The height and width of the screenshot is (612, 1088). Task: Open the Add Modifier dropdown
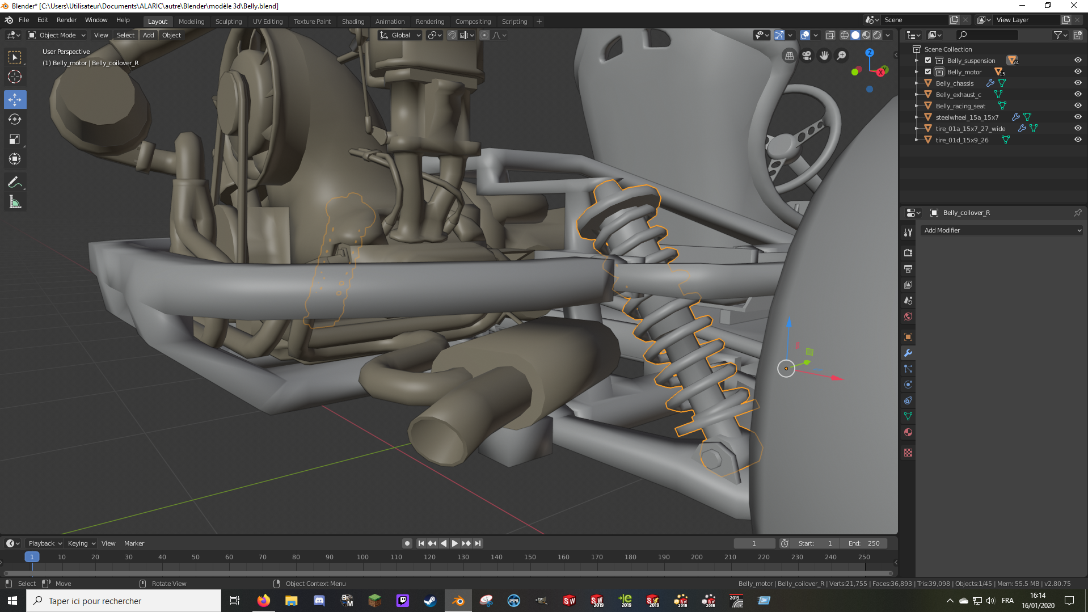click(x=1001, y=230)
